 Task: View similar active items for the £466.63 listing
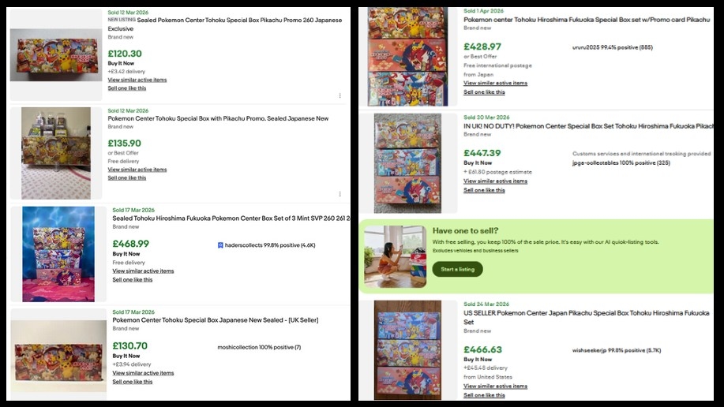pyautogui.click(x=495, y=386)
